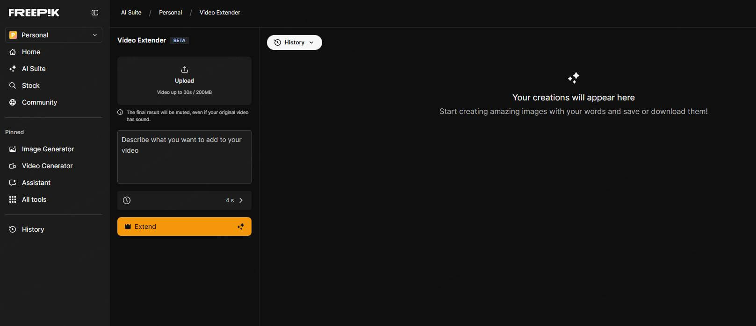
Task: Click the Upload video area
Action: pos(184,80)
